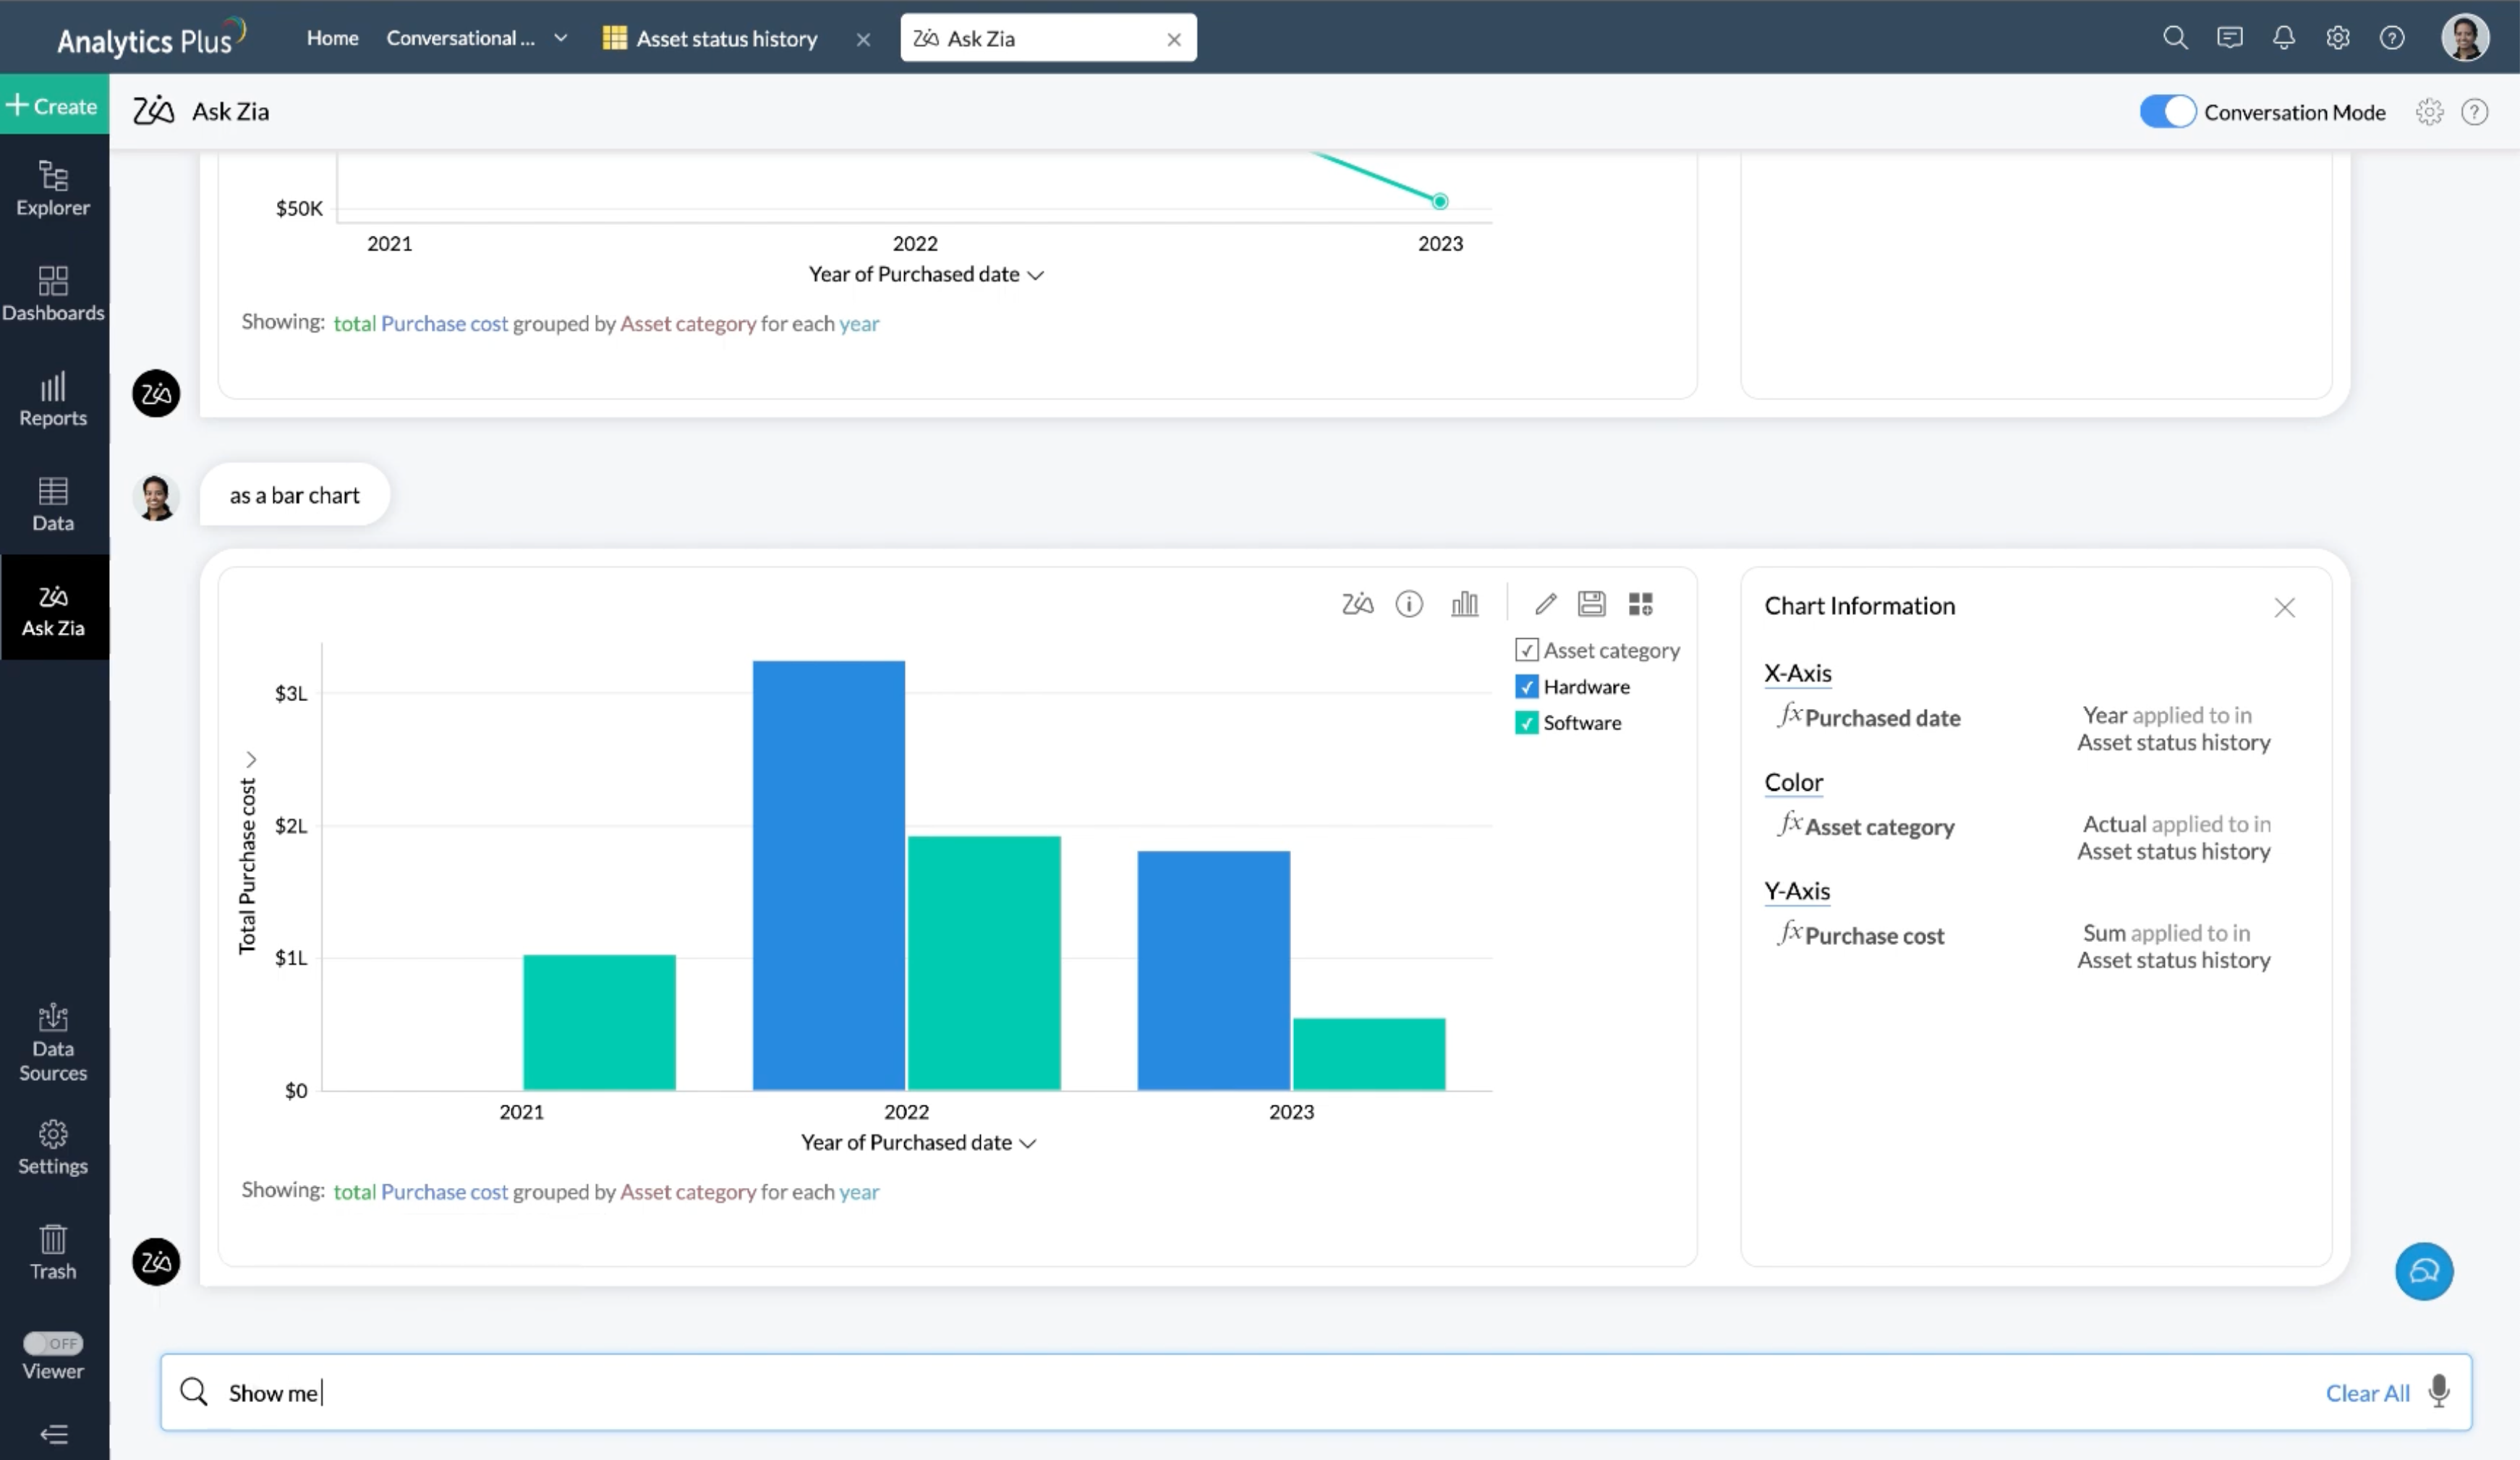Uncheck the Hardware legend checkbox
2520x1460 pixels.
point(1526,687)
